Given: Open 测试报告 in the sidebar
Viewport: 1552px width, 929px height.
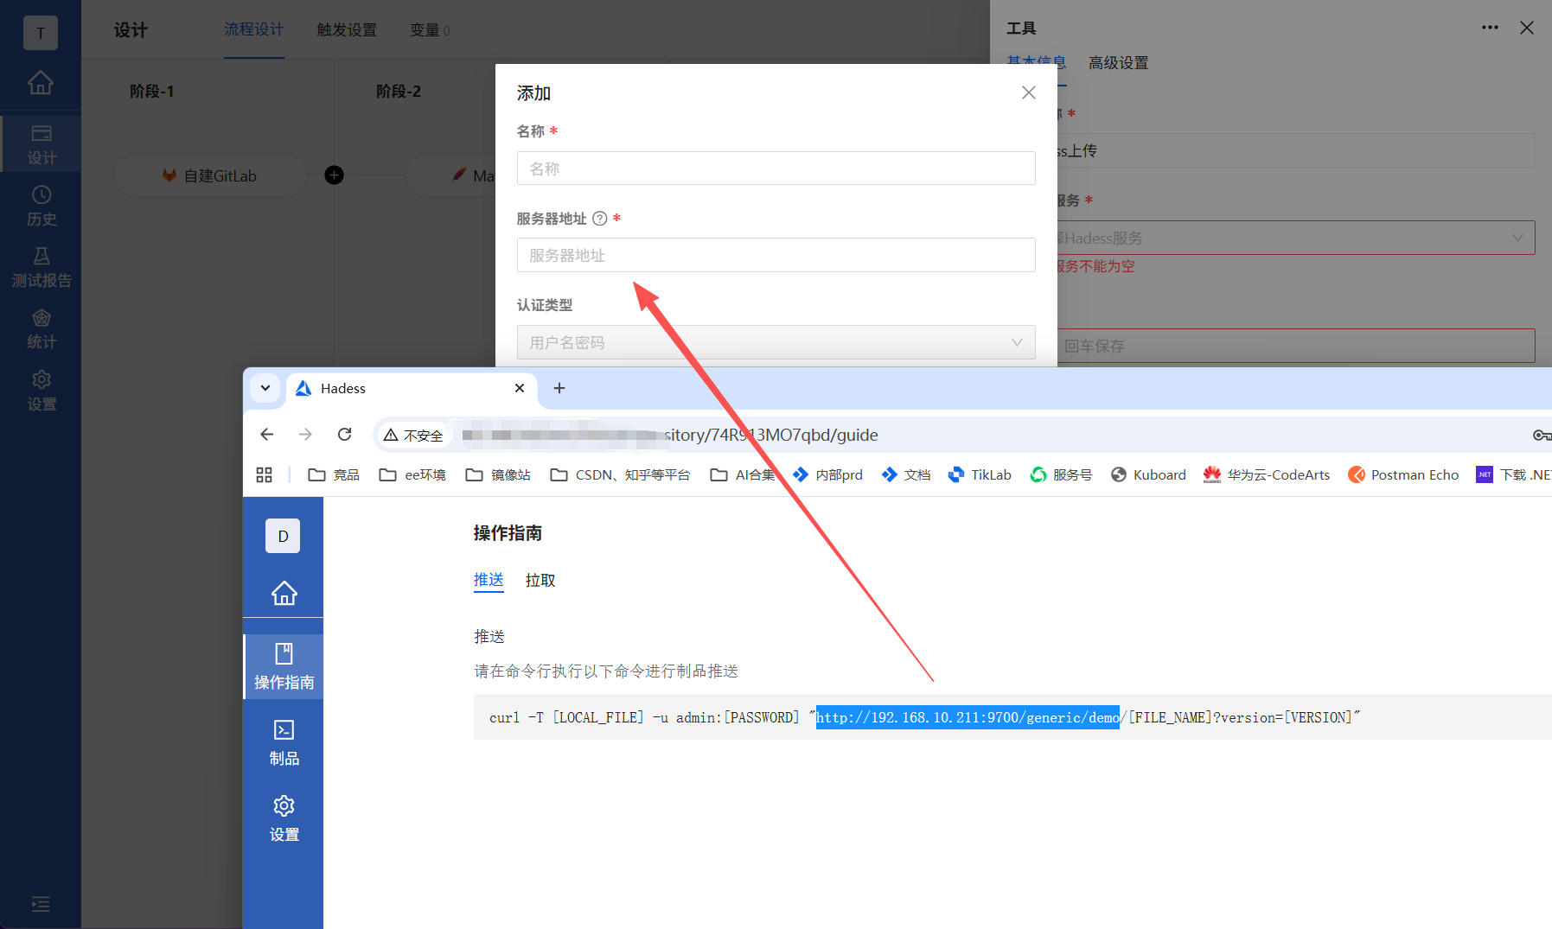Looking at the screenshot, I should pos(41,267).
